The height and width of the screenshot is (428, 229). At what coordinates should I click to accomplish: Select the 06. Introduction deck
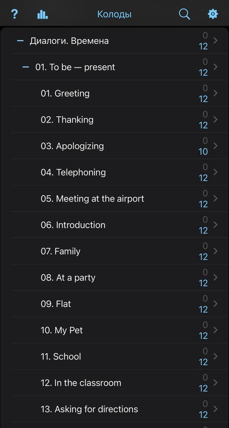tap(73, 225)
